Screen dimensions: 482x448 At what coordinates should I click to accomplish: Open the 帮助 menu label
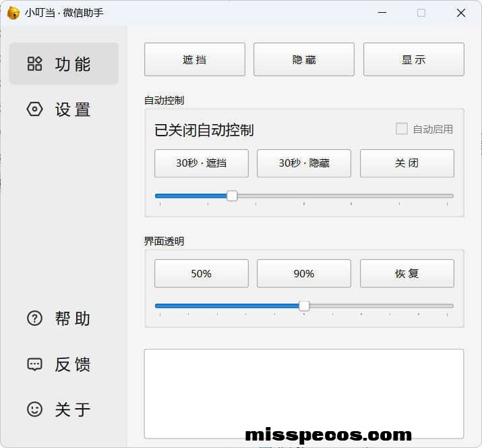pos(73,318)
